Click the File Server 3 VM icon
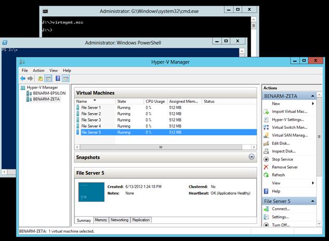 pyautogui.click(x=78, y=120)
